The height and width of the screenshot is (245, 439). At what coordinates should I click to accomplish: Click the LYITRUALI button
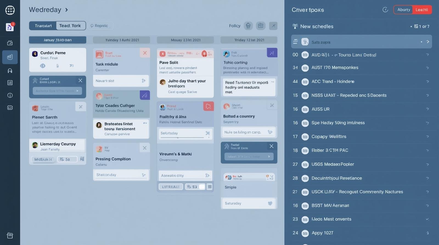171,187
